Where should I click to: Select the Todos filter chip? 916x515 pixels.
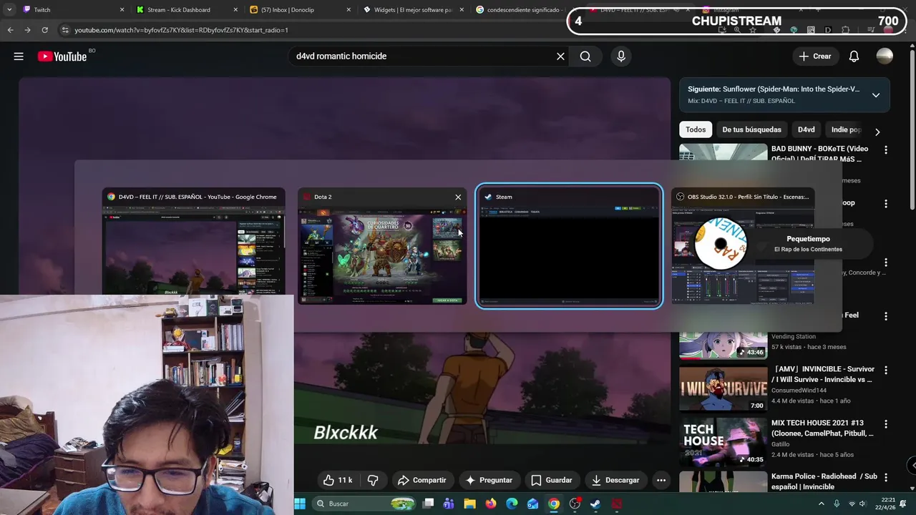coord(696,129)
